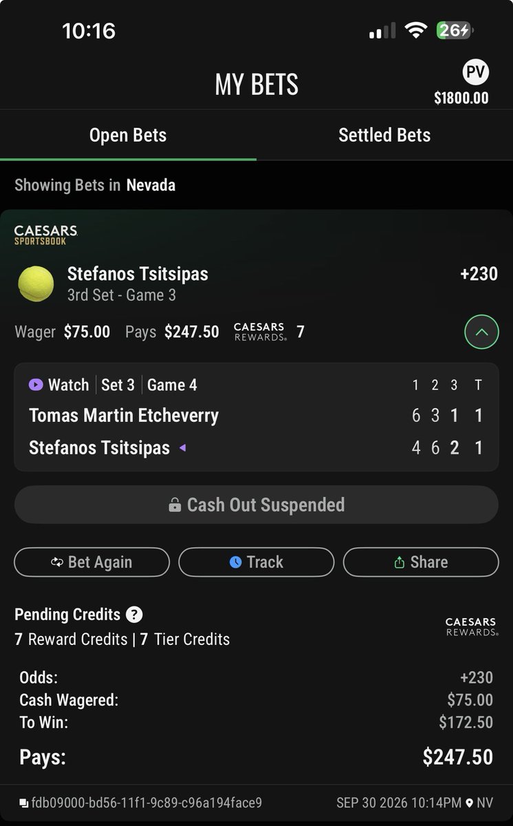This screenshot has width=513, height=826.
Task: Share this bet slip
Action: 421,562
